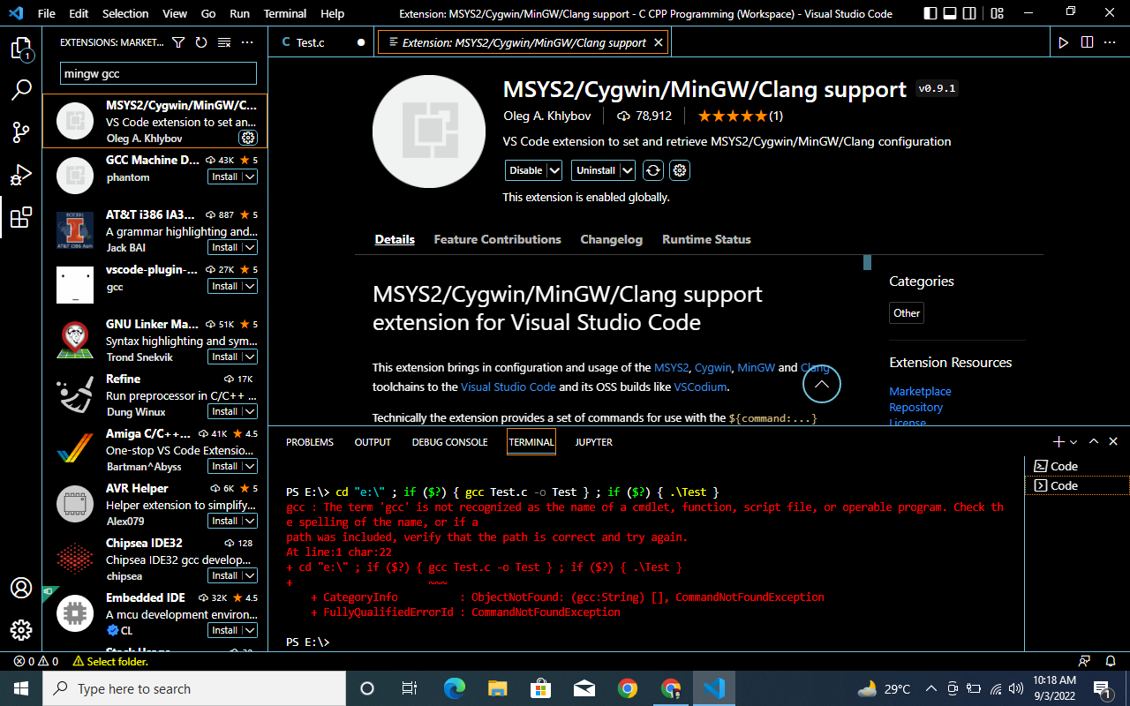This screenshot has height=706, width=1130.
Task: Open the Terminal menu
Action: [x=285, y=13]
